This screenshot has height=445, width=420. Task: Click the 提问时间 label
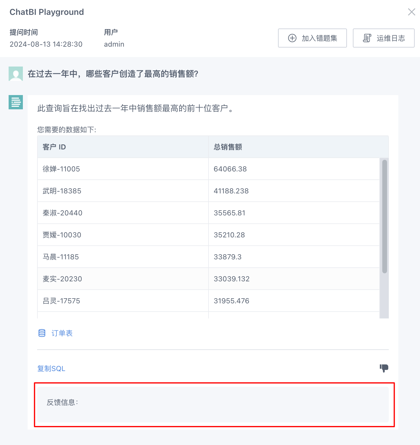click(24, 32)
